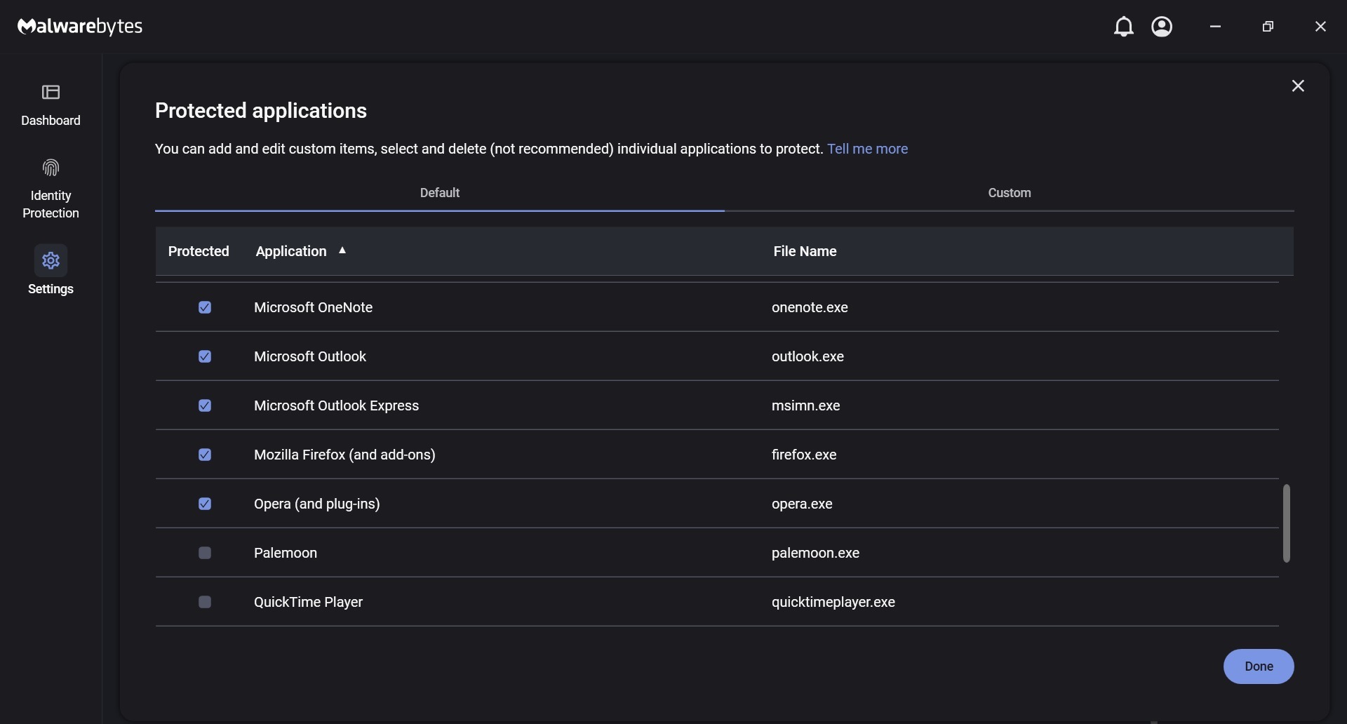Click the File Name column header
1347x724 pixels.
pyautogui.click(x=805, y=251)
